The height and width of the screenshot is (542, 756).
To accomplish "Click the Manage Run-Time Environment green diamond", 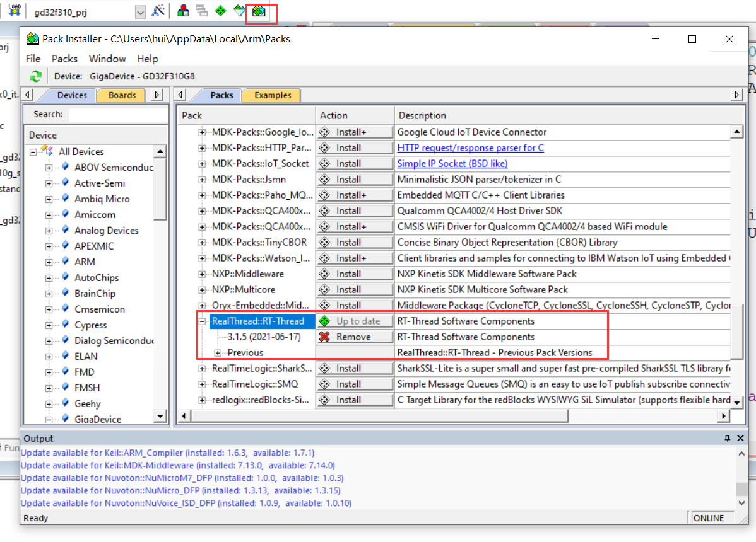I will click(220, 11).
